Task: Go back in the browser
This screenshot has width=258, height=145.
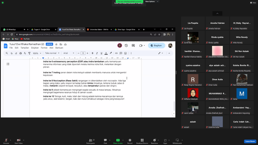Action: click(4, 34)
